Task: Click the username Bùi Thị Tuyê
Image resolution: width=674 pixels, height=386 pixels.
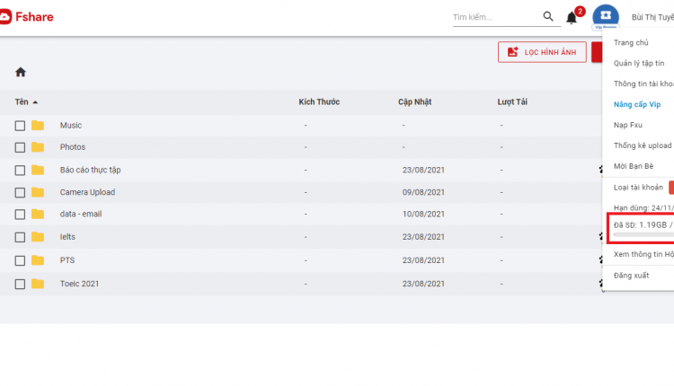Action: tap(652, 17)
